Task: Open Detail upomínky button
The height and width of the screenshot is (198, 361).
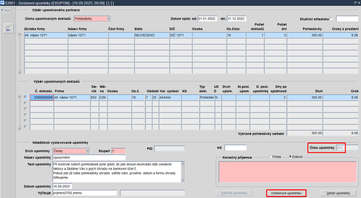Action: point(338,193)
